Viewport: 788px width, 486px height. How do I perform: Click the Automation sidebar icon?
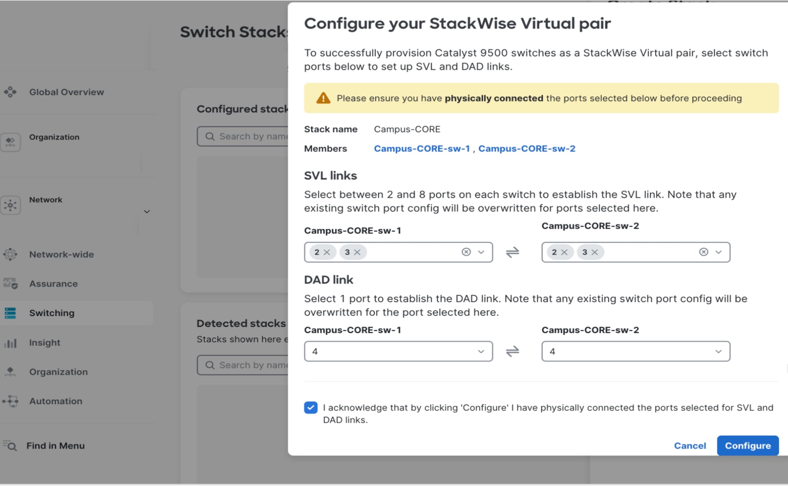pyautogui.click(x=10, y=401)
